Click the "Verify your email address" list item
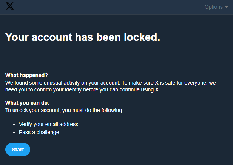Viewport: 233px width, 165px height. [48, 124]
